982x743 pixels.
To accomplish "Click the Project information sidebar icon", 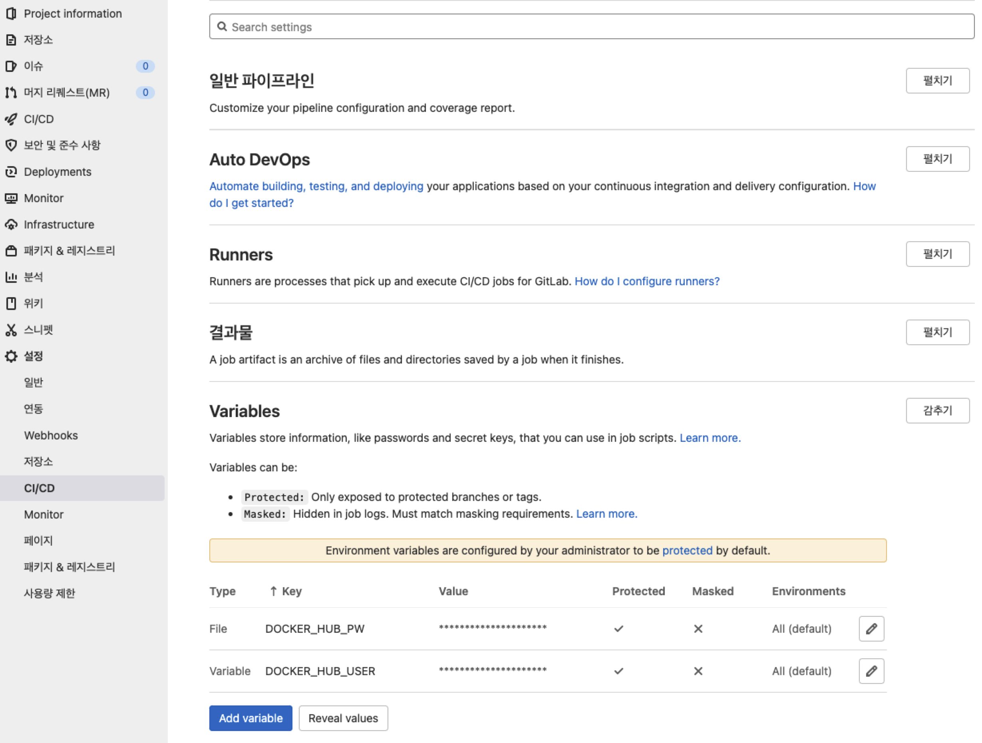I will point(11,13).
